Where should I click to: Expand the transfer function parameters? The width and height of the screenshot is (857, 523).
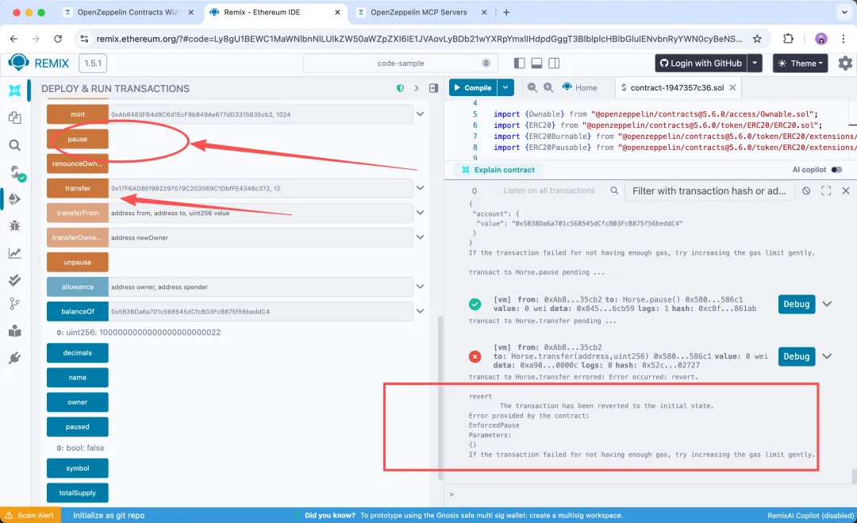click(420, 188)
